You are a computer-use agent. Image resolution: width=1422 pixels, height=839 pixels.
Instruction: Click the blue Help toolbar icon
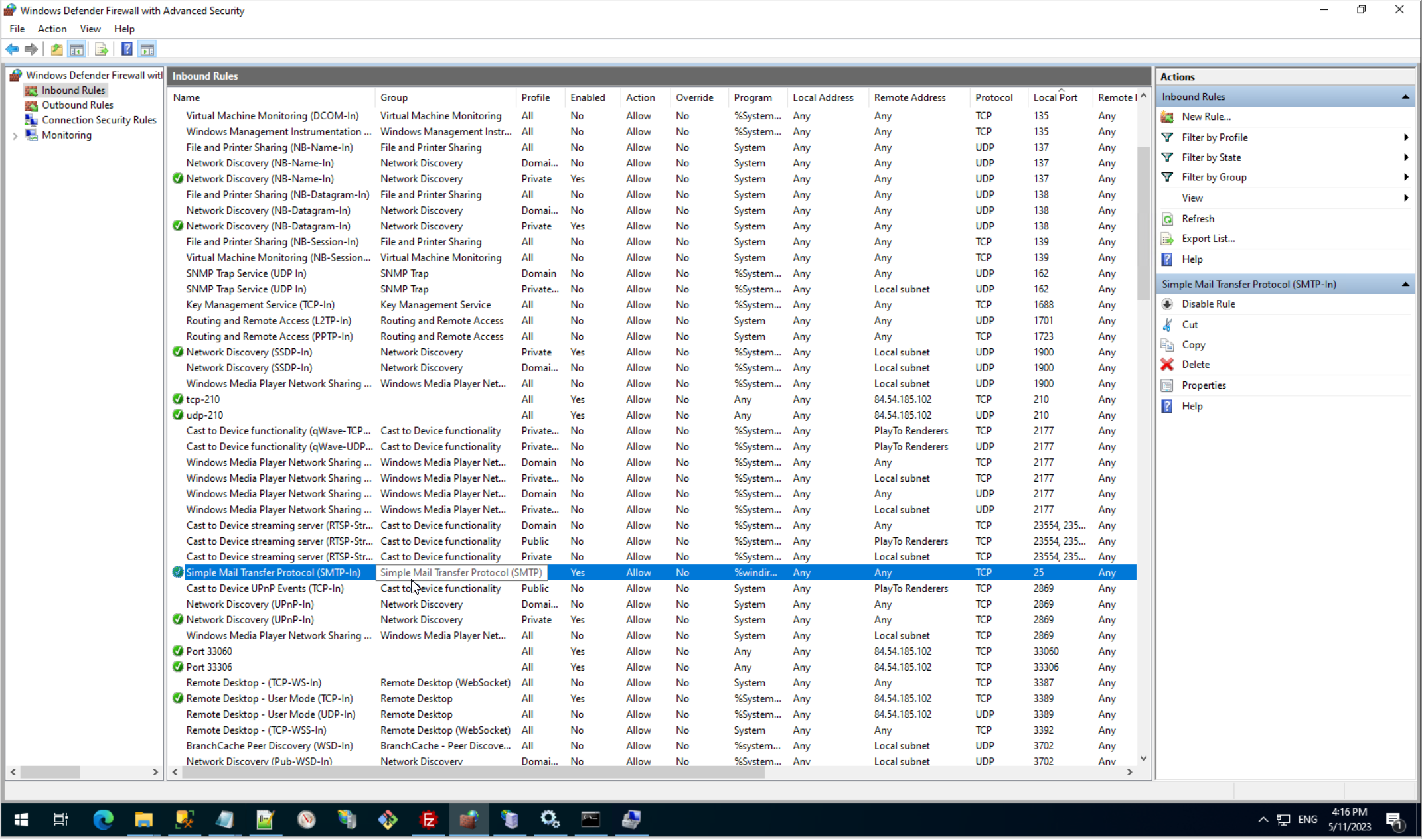(x=127, y=49)
